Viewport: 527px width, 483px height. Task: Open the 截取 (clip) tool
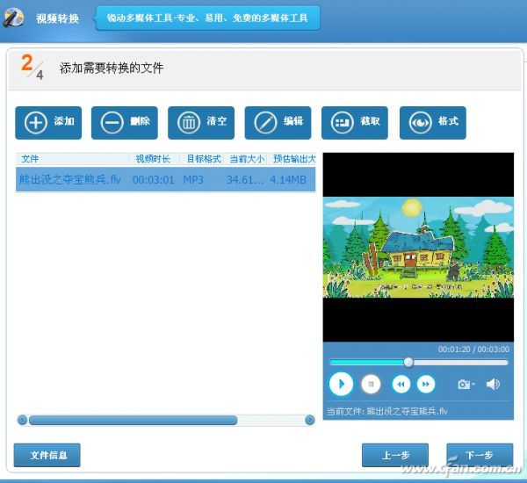[x=355, y=123]
